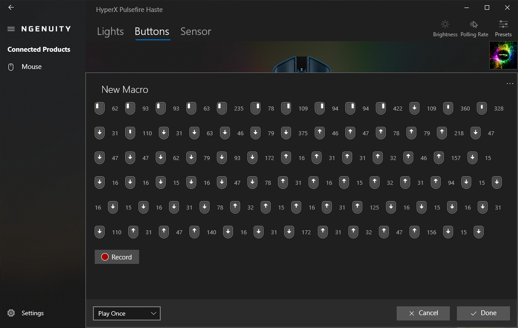Viewport: 518px width, 328px height.
Task: Edit the 218 delay value
Action: (x=459, y=133)
